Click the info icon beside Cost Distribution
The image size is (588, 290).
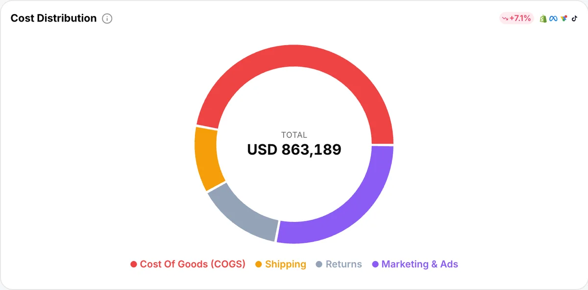pos(107,19)
